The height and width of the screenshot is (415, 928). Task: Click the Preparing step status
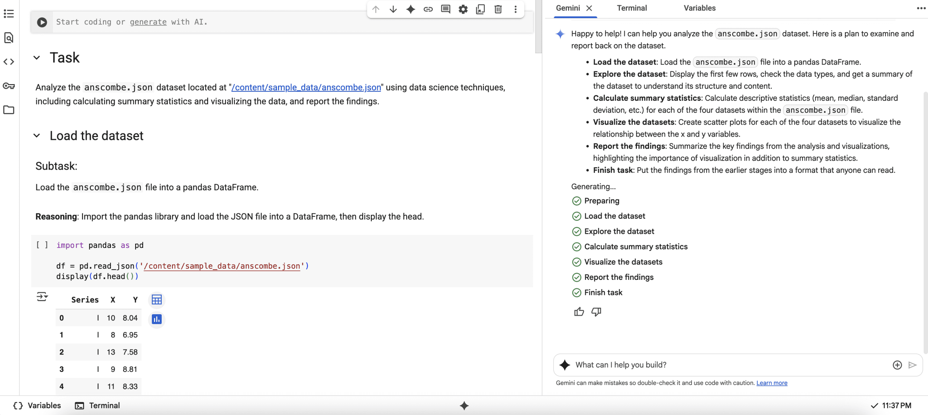tap(596, 201)
